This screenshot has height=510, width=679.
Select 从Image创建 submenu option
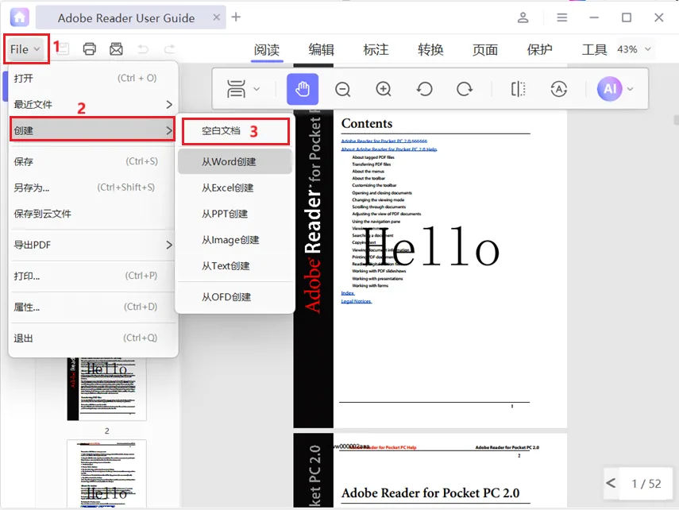point(235,240)
